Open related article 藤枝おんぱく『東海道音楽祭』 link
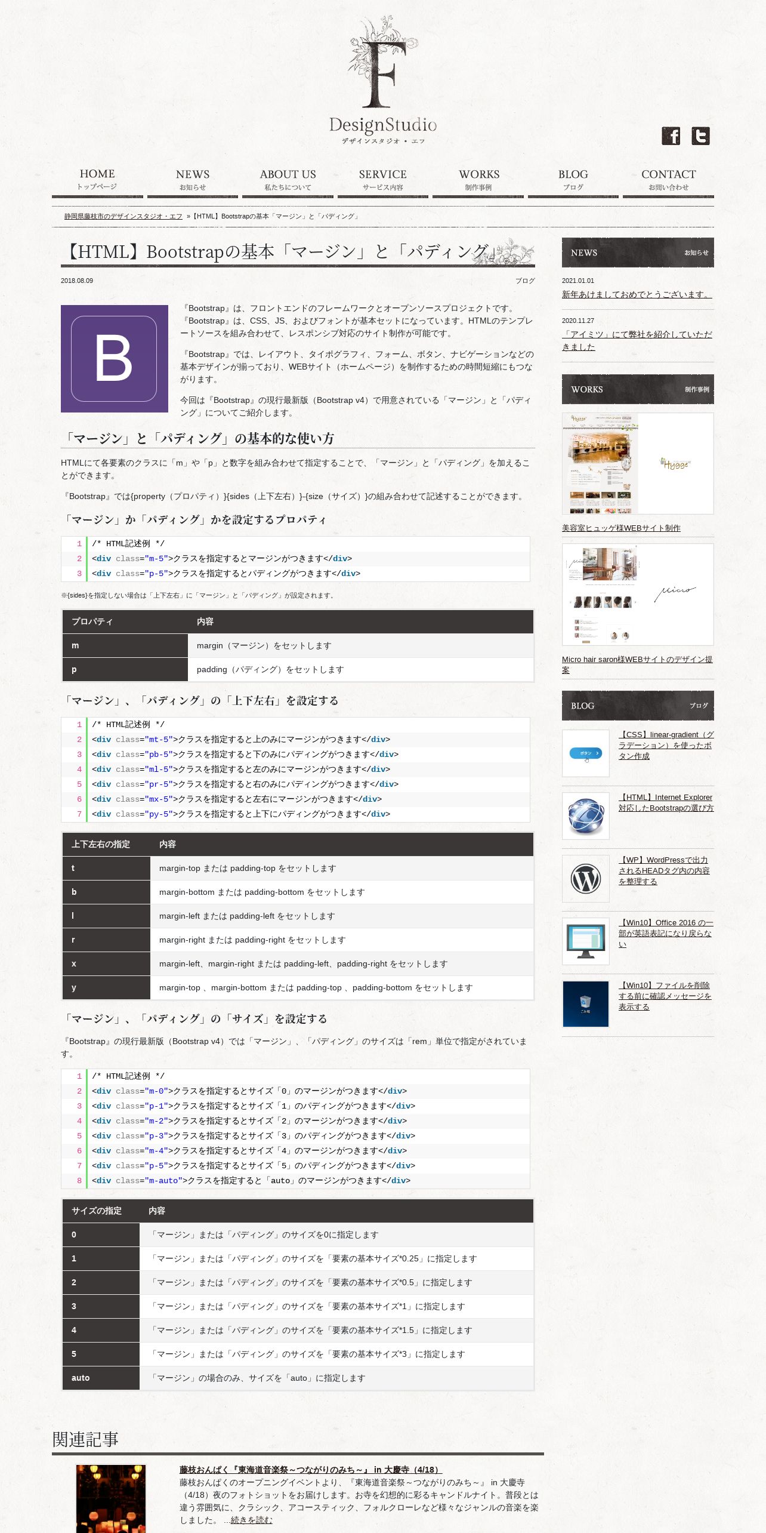This screenshot has height=1533, width=766. pyautogui.click(x=311, y=1470)
